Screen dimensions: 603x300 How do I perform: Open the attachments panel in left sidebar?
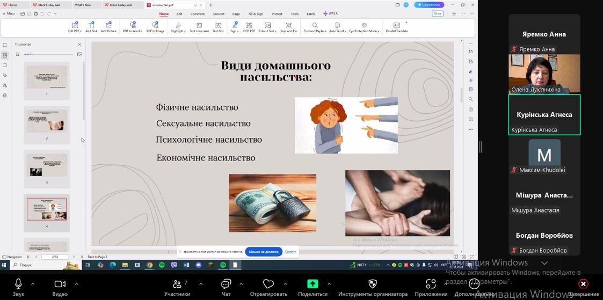[5, 75]
